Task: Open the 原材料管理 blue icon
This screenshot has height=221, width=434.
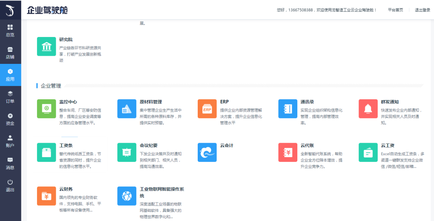Action: [127, 108]
